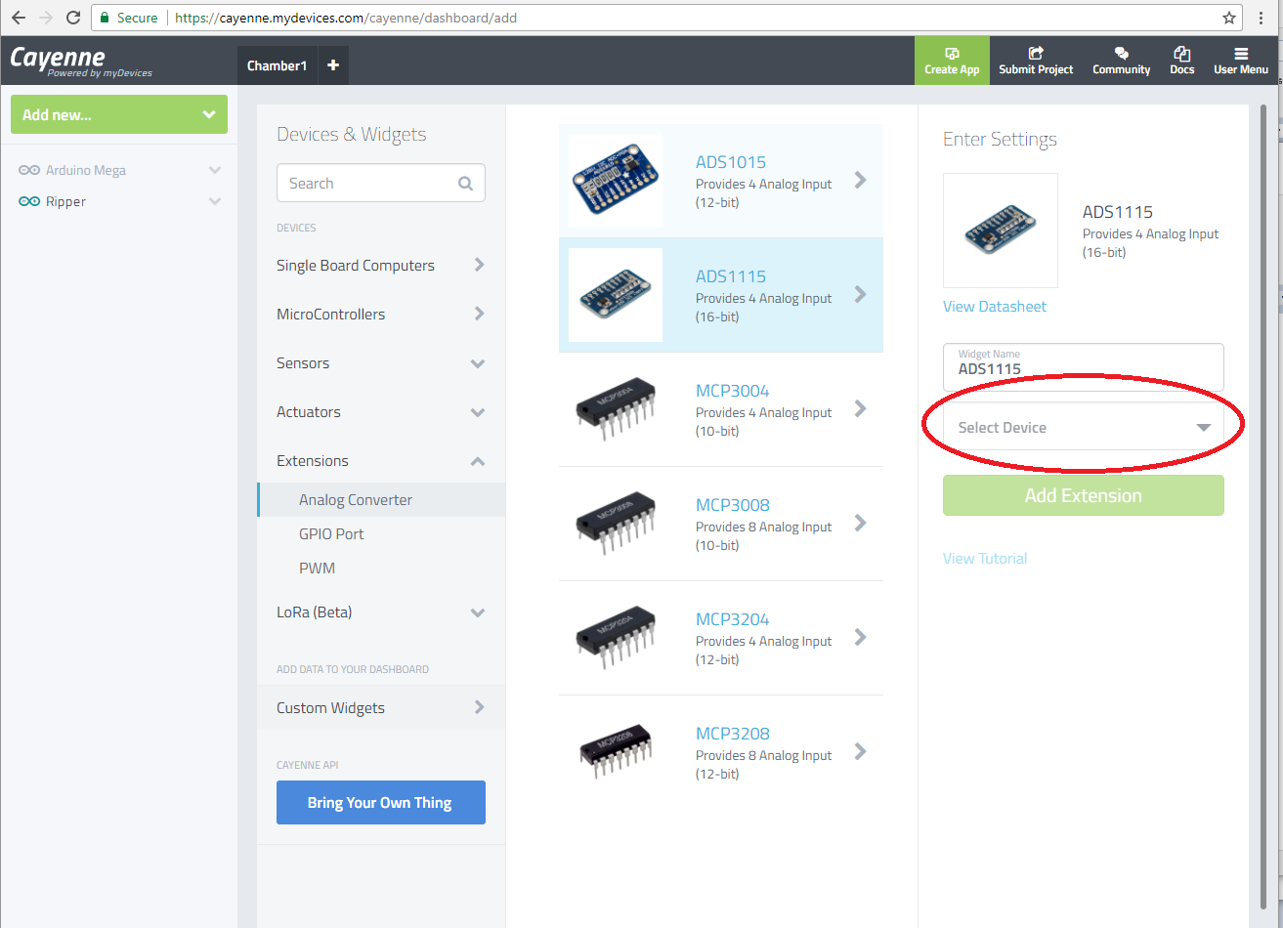Screen dimensions: 1283x928
Task: Open MicroControllers category
Action: [x=381, y=314]
